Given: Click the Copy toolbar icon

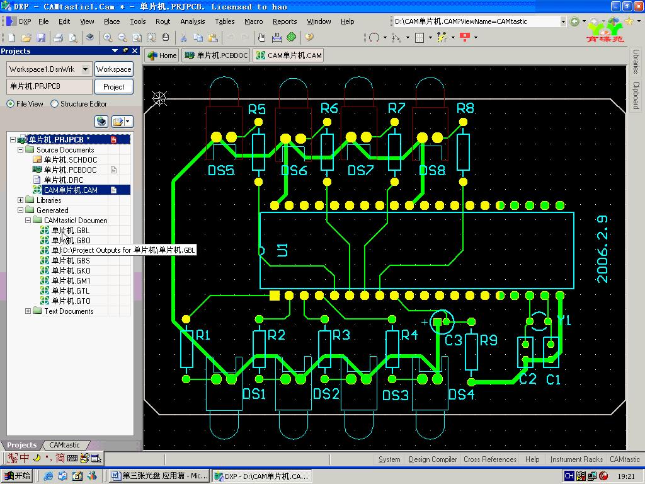Looking at the screenshot, I should (x=198, y=38).
